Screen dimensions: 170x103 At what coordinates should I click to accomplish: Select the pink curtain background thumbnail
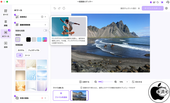[20, 64]
